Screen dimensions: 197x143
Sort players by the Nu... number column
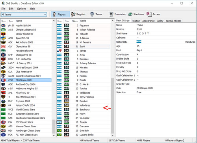[75, 21]
